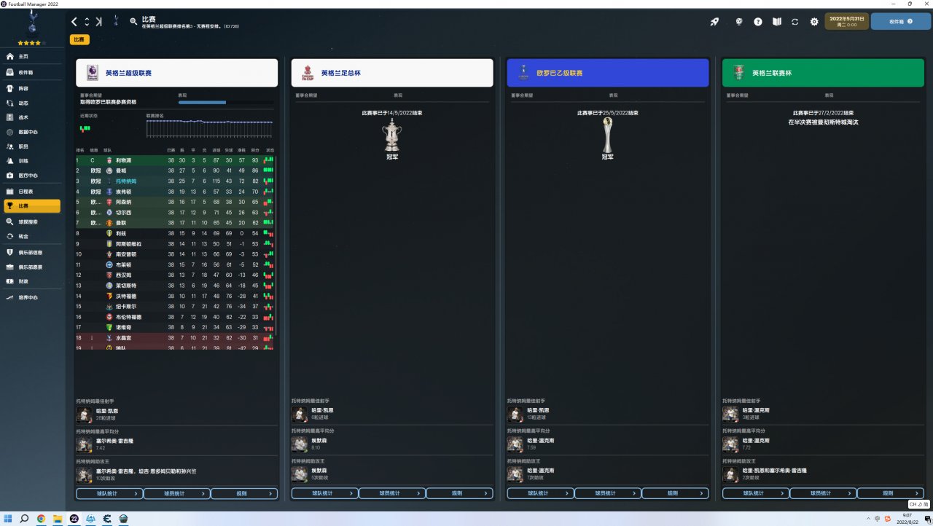Open FA Cup panel 球队统计
This screenshot has height=526, width=933.
pyautogui.click(x=324, y=494)
